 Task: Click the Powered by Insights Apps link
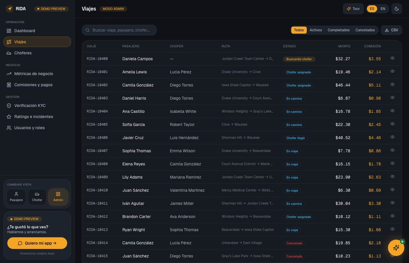pos(37,254)
